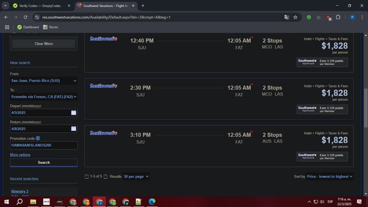The height and width of the screenshot is (207, 368).
Task: Open the From airport dropdown
Action: pos(44,80)
